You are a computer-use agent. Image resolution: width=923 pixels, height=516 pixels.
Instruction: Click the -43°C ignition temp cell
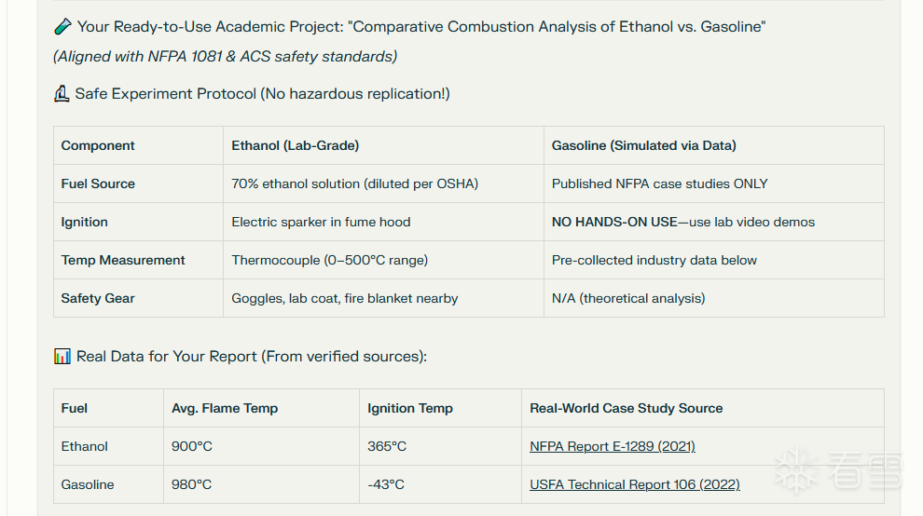(387, 484)
